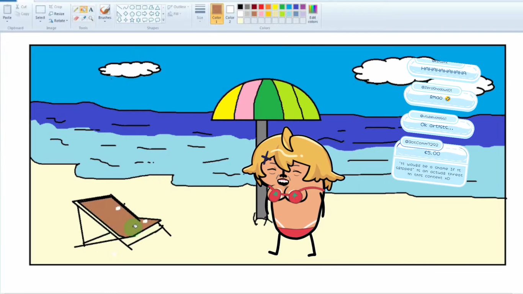Choose the Right triangle shape
Viewport: 523px width, 294px height.
119,14
